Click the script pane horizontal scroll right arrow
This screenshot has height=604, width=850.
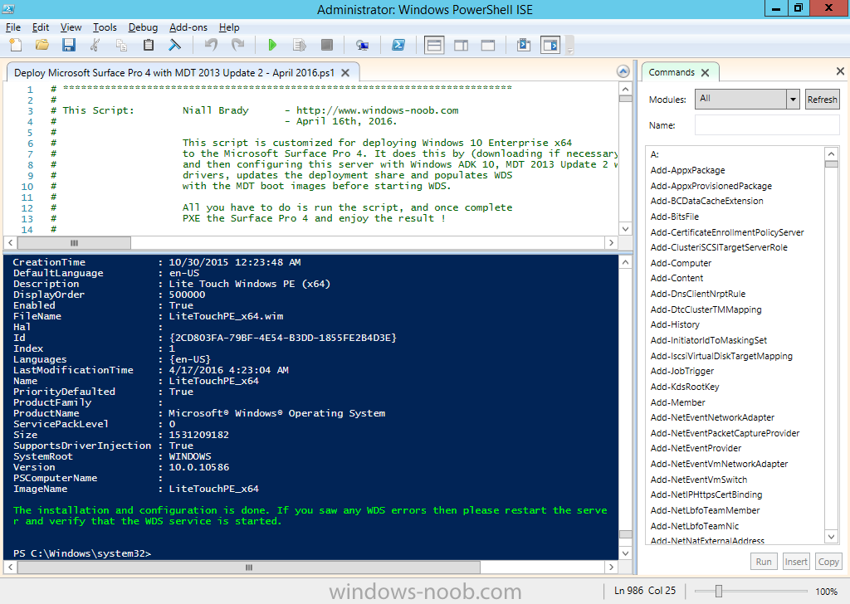pyautogui.click(x=612, y=243)
